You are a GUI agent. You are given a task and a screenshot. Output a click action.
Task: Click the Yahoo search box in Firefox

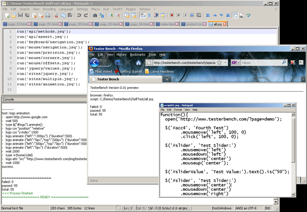[x=261, y=63]
